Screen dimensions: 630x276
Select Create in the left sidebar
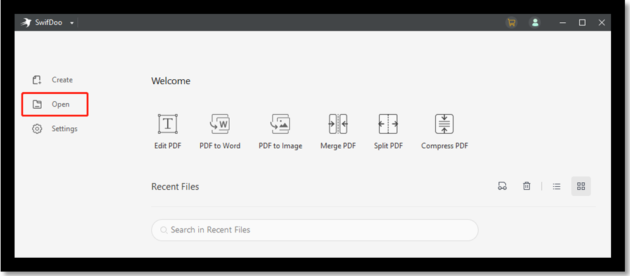coord(53,80)
